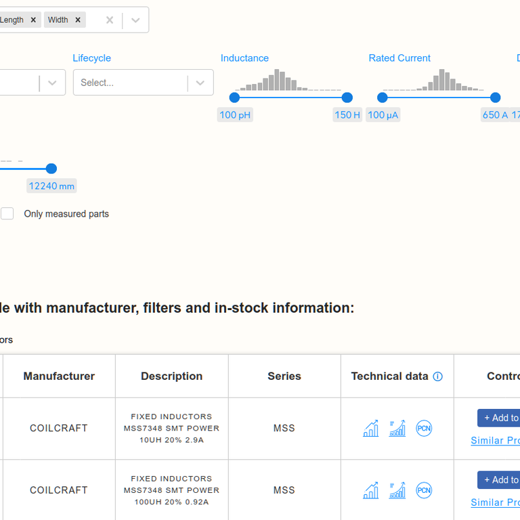Select COILCRAFT cell in 100UH row

(x=59, y=490)
